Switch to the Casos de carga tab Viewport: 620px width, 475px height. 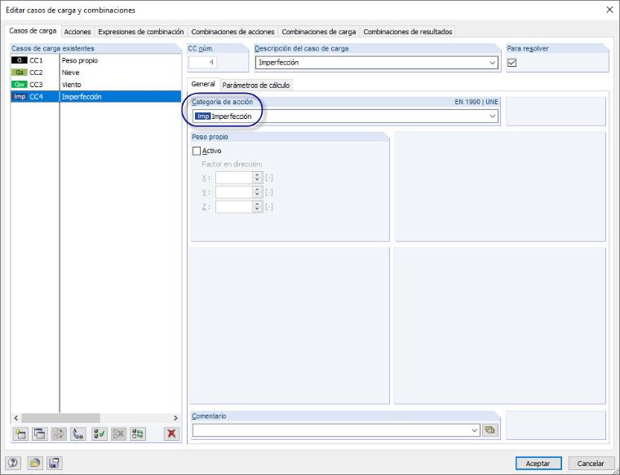33,31
